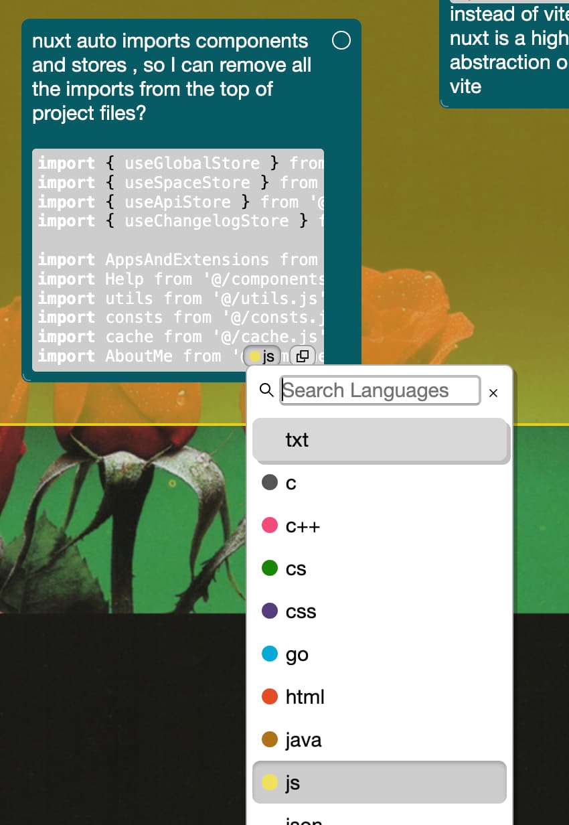569x825 pixels.
Task: Click the orange-red color dot beside html
Action: pyautogui.click(x=270, y=696)
